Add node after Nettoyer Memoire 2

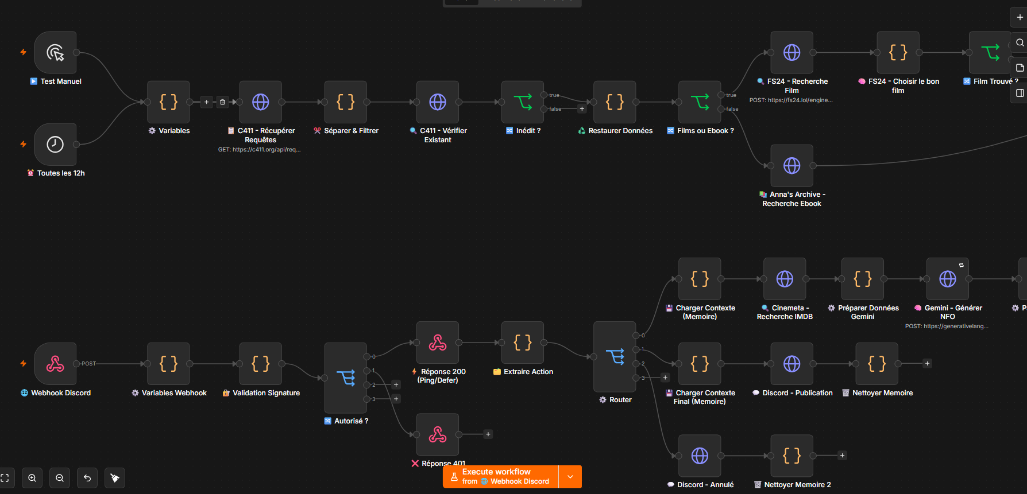point(842,456)
